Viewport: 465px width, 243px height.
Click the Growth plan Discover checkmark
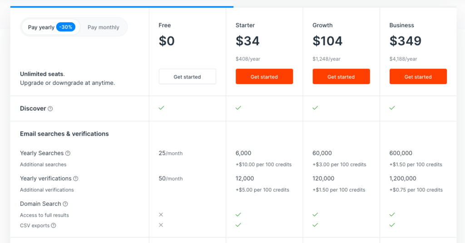point(315,108)
